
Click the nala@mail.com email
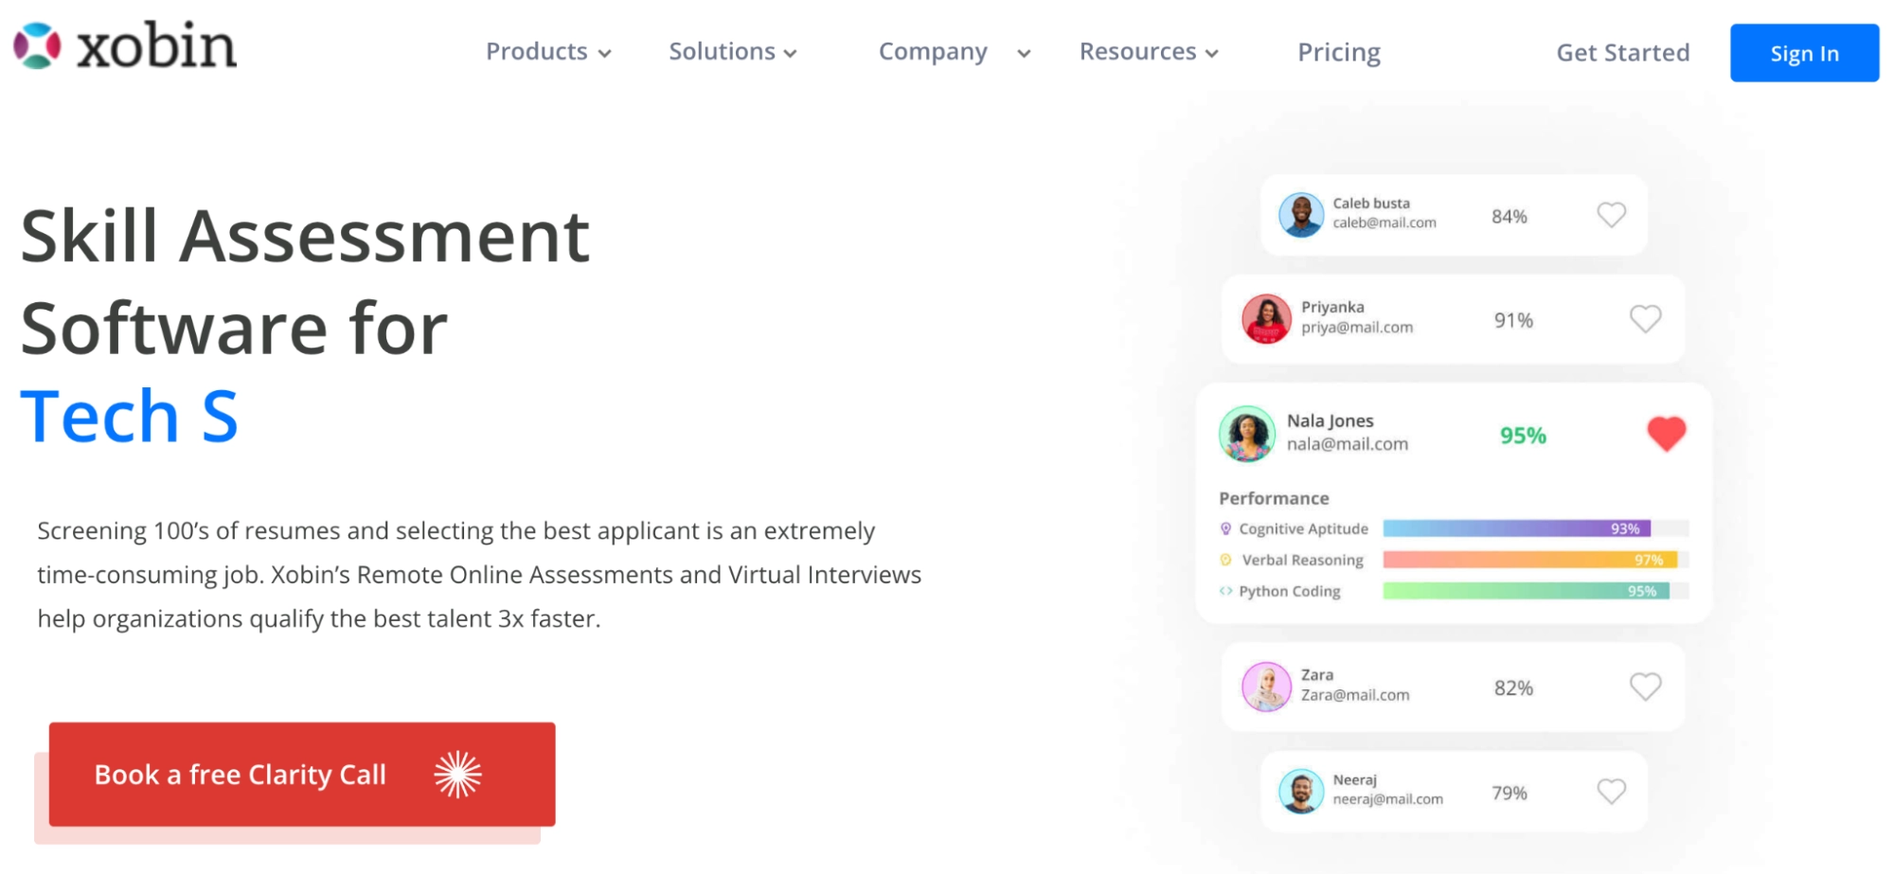coord(1348,444)
